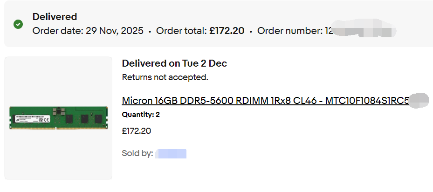Image resolution: width=433 pixels, height=192 pixels.
Task: Click the "Order date:" label text
Action: (58, 31)
